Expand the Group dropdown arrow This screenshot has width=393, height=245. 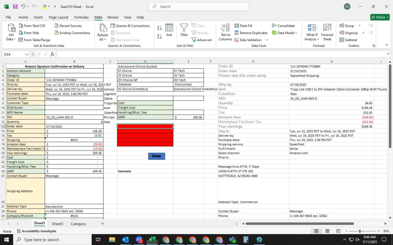359,26
